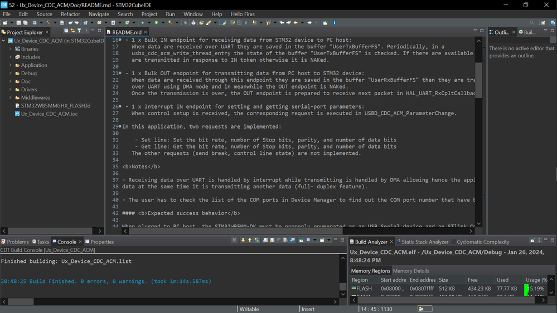Screen dimensions: 557x313
Task: Click the Build Analyzer refresh icon
Action: coord(532,240)
